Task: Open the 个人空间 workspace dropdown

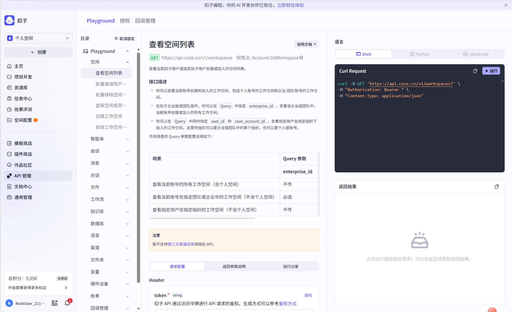Action: [38, 38]
